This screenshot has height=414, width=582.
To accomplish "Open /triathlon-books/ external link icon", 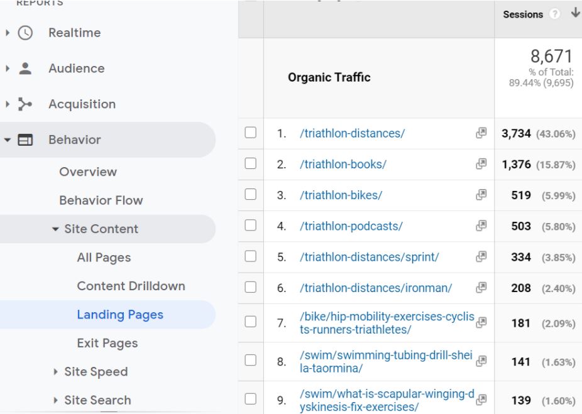I will point(481,163).
